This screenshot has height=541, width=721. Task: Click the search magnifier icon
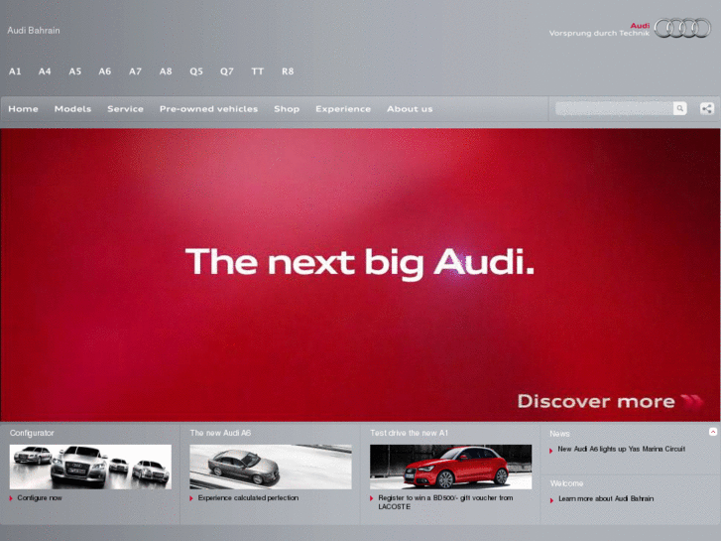pyautogui.click(x=679, y=108)
